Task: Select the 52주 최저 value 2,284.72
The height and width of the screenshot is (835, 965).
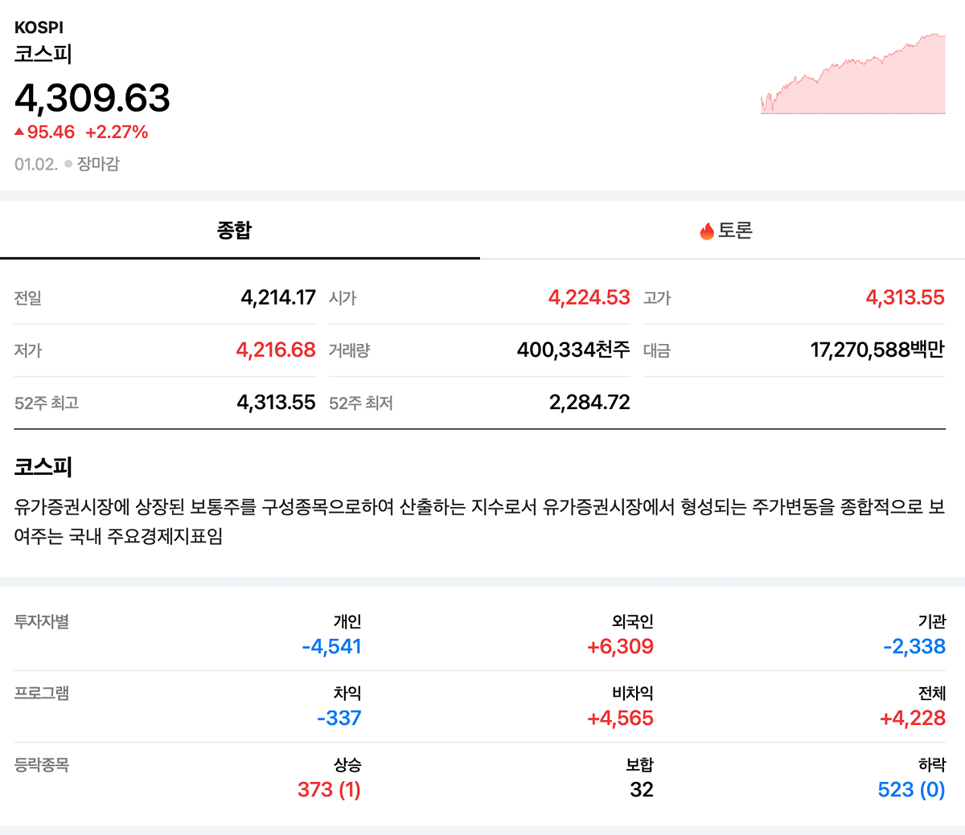Action: pos(589,402)
